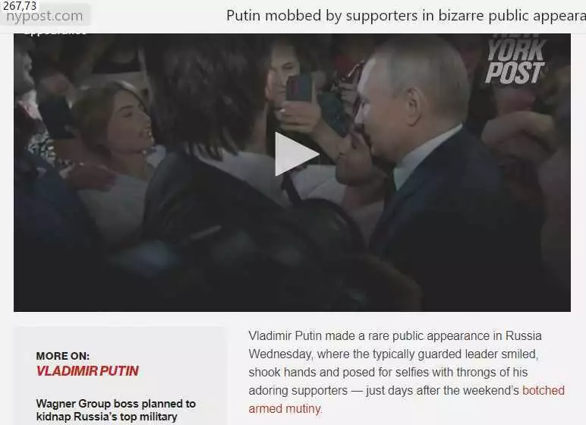Click the coordinate readout in top corner

pos(20,5)
